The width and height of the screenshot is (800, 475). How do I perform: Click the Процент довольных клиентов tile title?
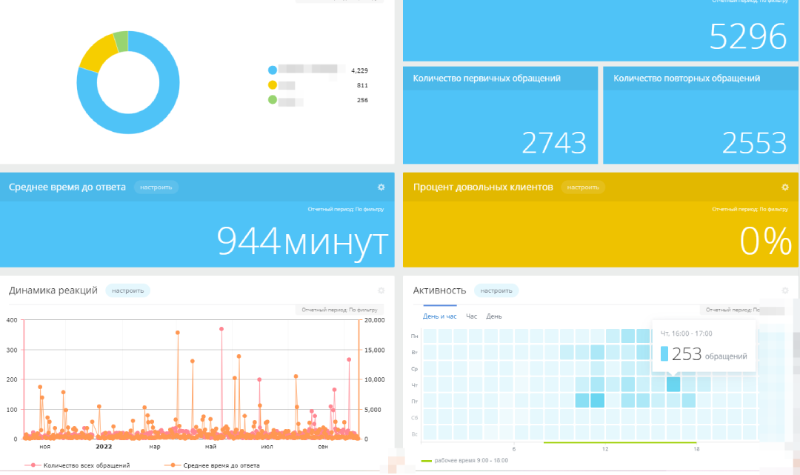[x=483, y=187]
